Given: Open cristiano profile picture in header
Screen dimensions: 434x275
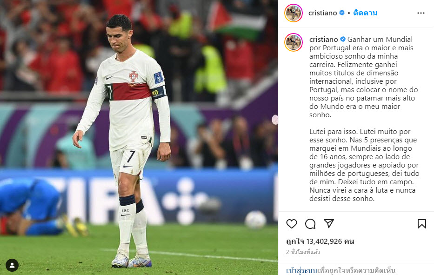Looking at the screenshot, I should [294, 13].
